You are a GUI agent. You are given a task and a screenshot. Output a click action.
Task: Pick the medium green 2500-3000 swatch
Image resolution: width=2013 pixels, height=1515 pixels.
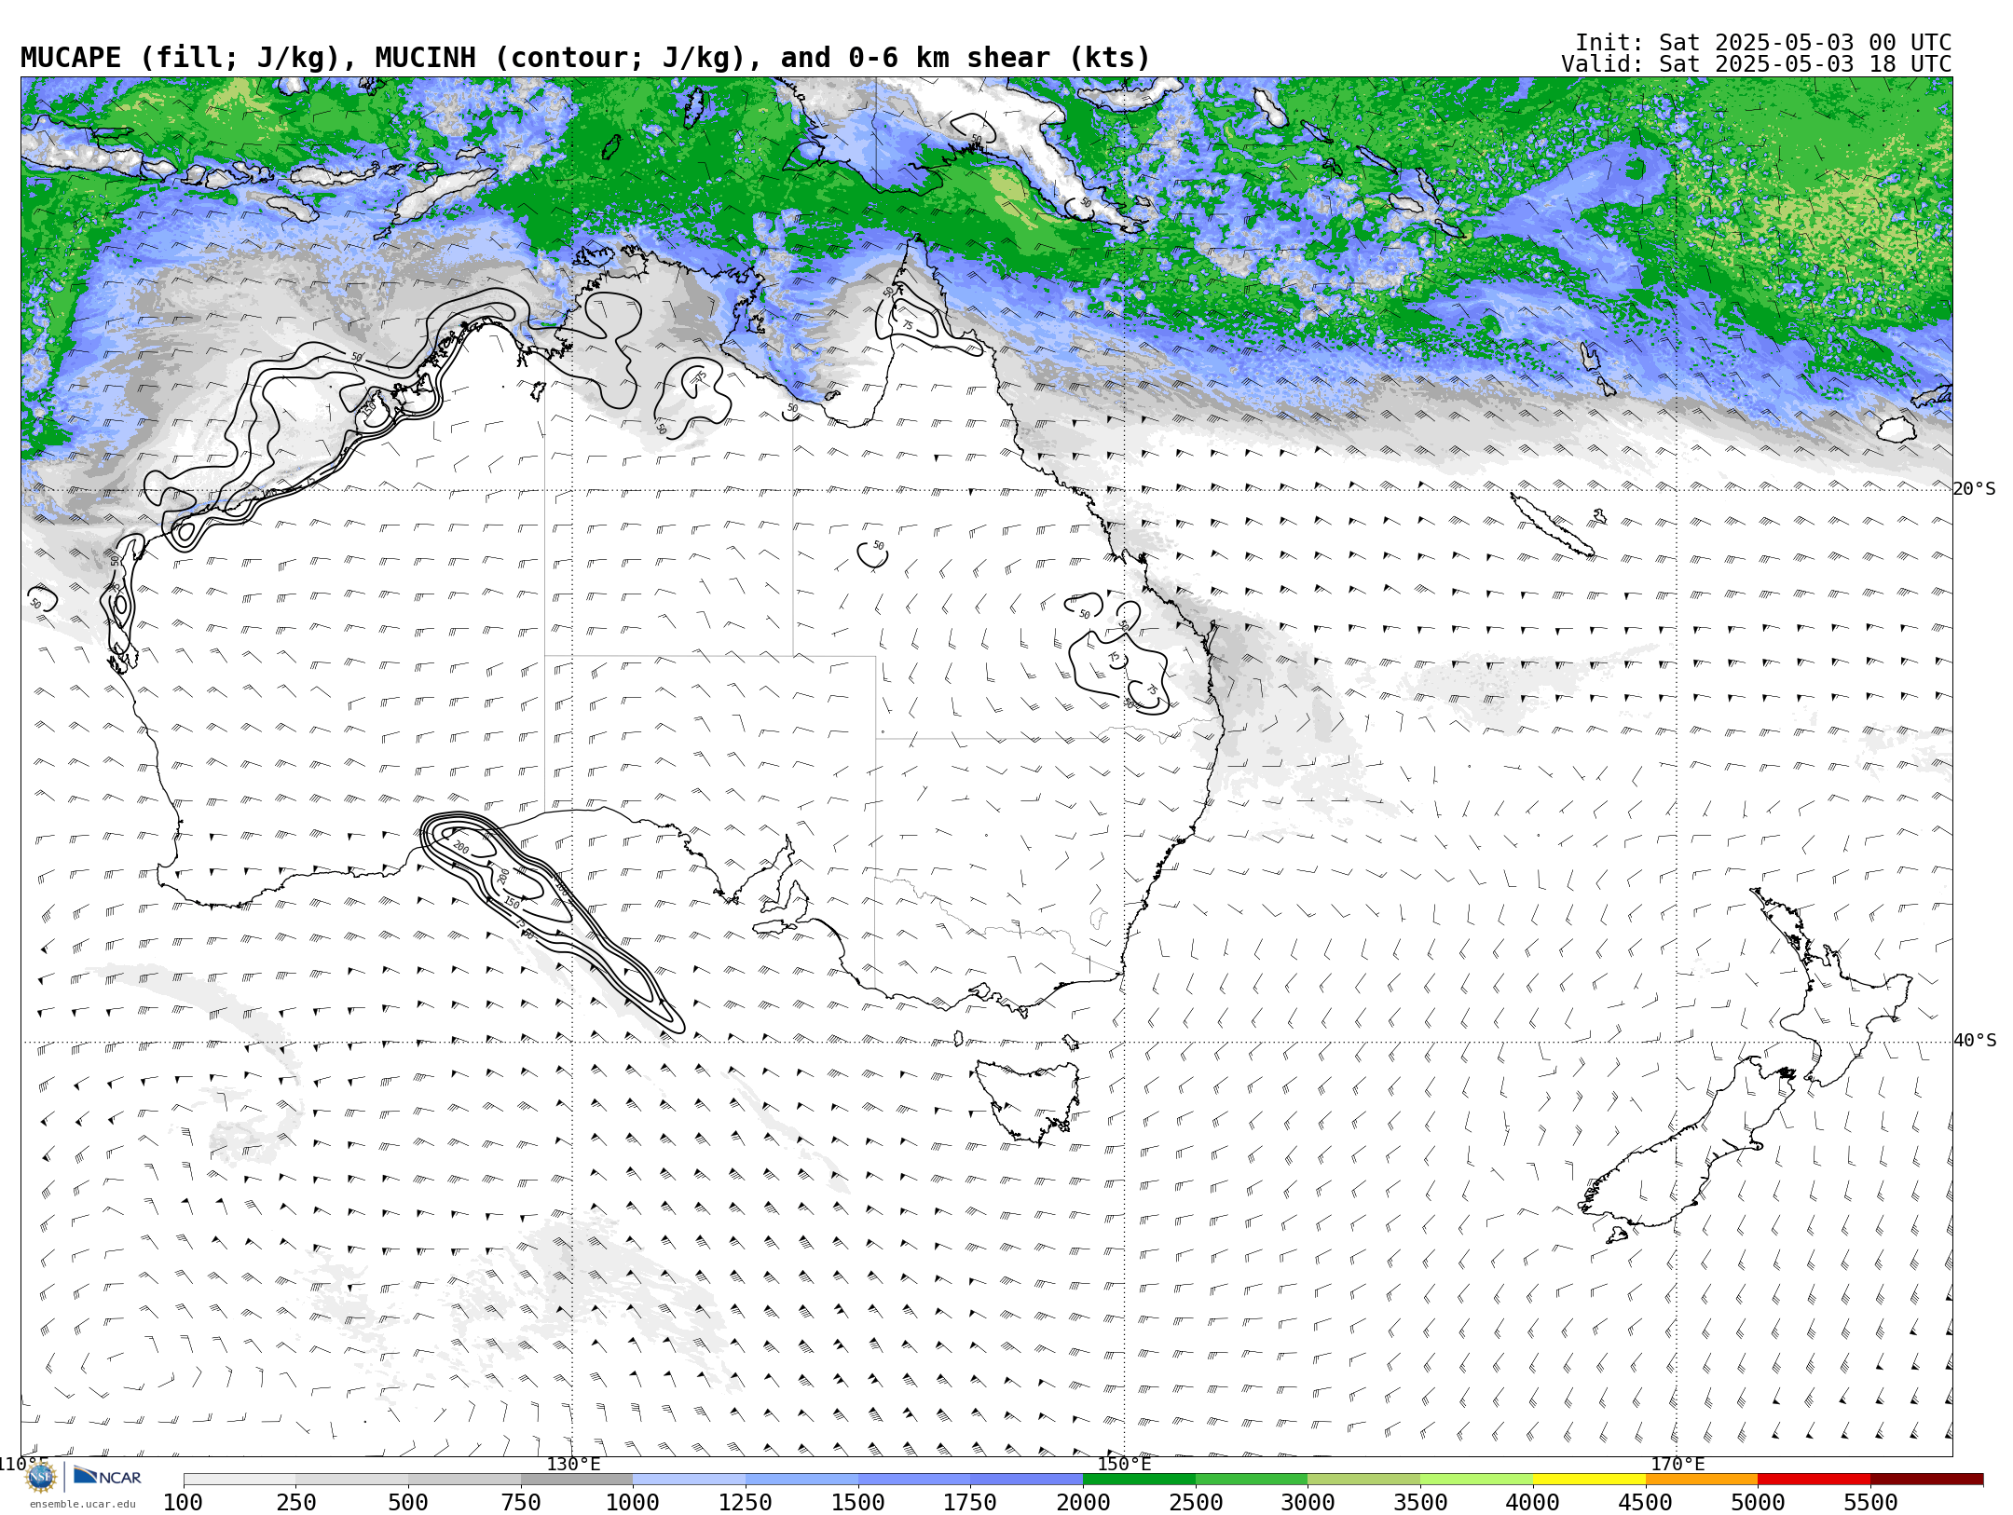[1252, 1479]
